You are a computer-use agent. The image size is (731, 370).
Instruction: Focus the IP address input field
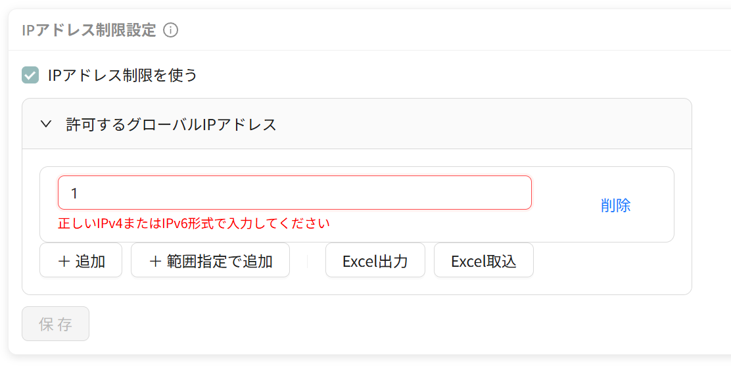295,193
